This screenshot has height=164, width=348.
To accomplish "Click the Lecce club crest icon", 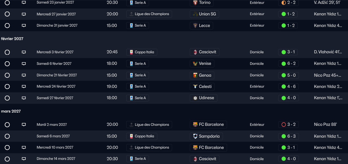I will click(x=195, y=25).
